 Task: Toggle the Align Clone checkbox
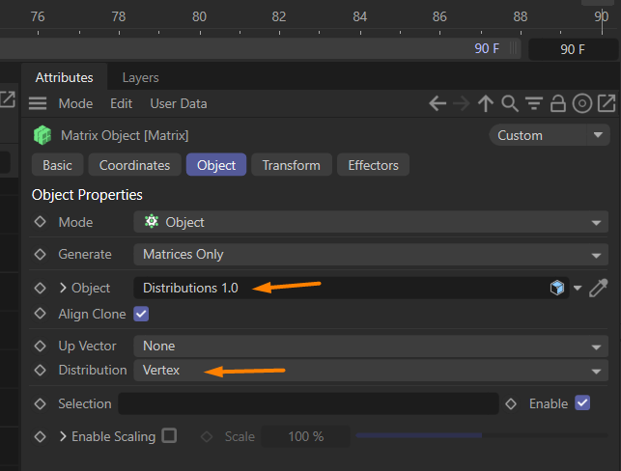point(142,314)
